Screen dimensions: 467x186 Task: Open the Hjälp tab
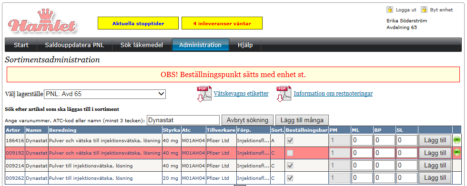[x=245, y=45]
